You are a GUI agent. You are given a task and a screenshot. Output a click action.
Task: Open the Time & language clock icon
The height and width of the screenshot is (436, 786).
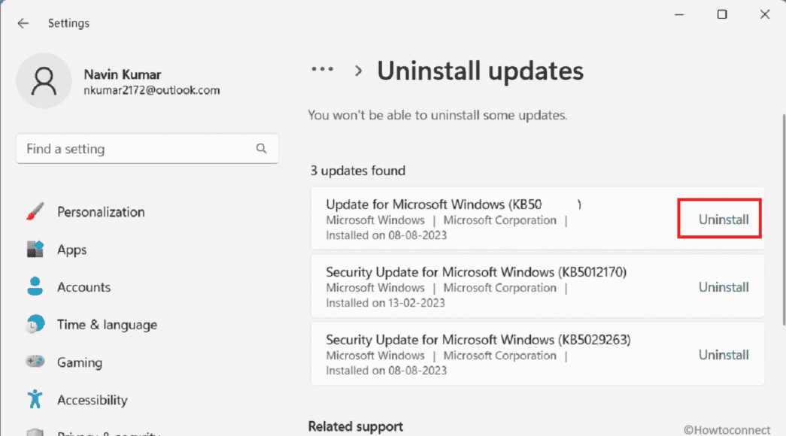(x=35, y=324)
